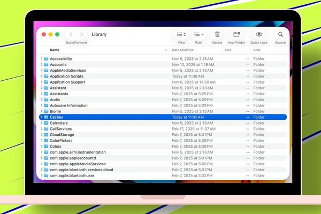
Task: Select the Application Support row name
Action: (x=67, y=82)
